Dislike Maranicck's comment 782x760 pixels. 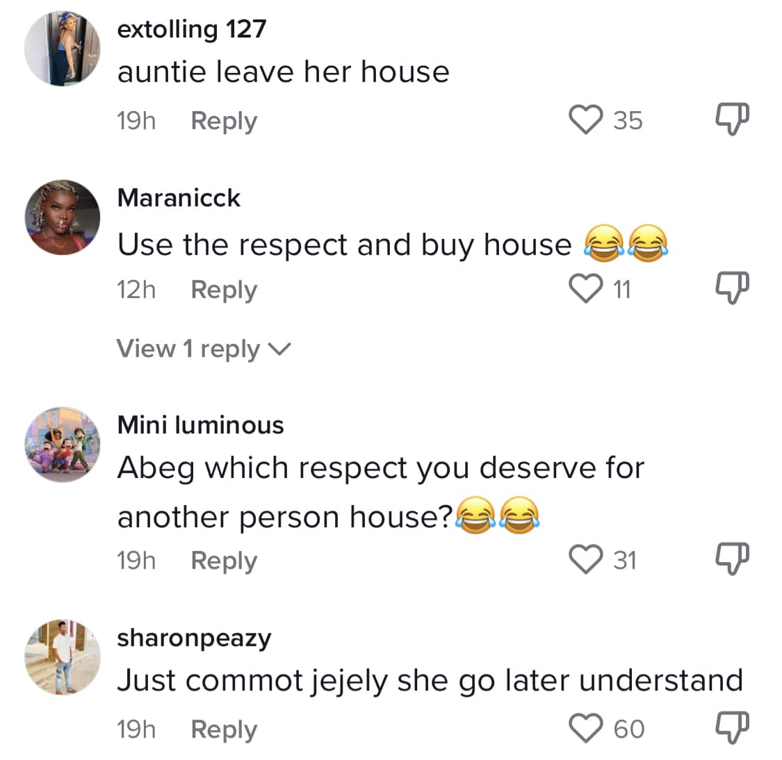pos(732,288)
